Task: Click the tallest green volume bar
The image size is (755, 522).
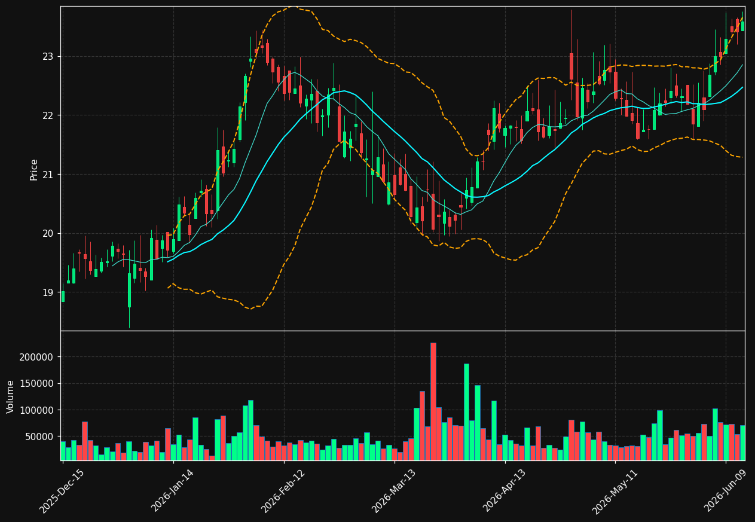Action: point(466,412)
